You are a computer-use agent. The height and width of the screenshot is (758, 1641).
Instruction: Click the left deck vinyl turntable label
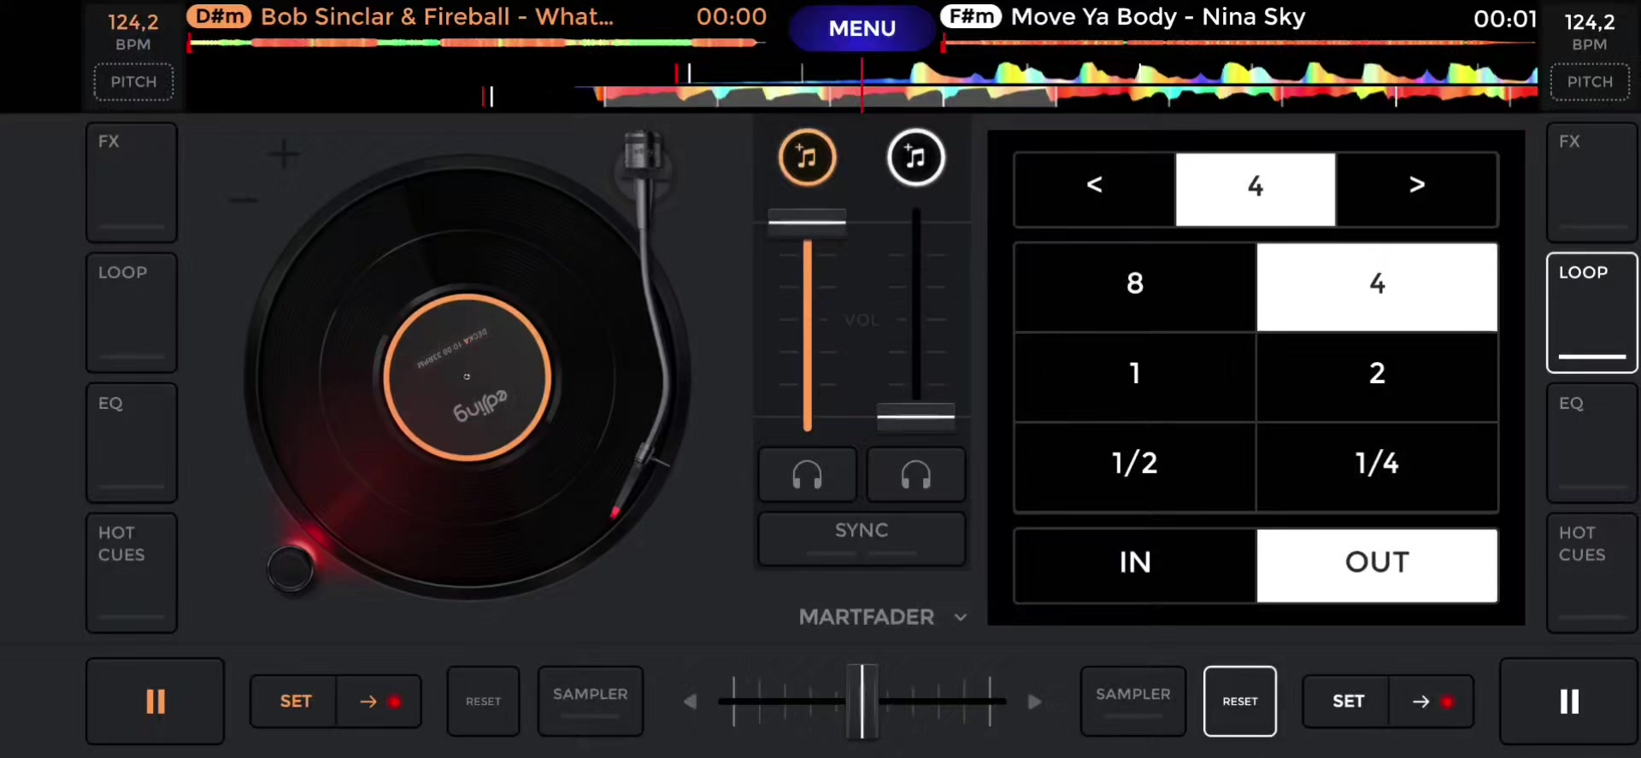coord(467,376)
